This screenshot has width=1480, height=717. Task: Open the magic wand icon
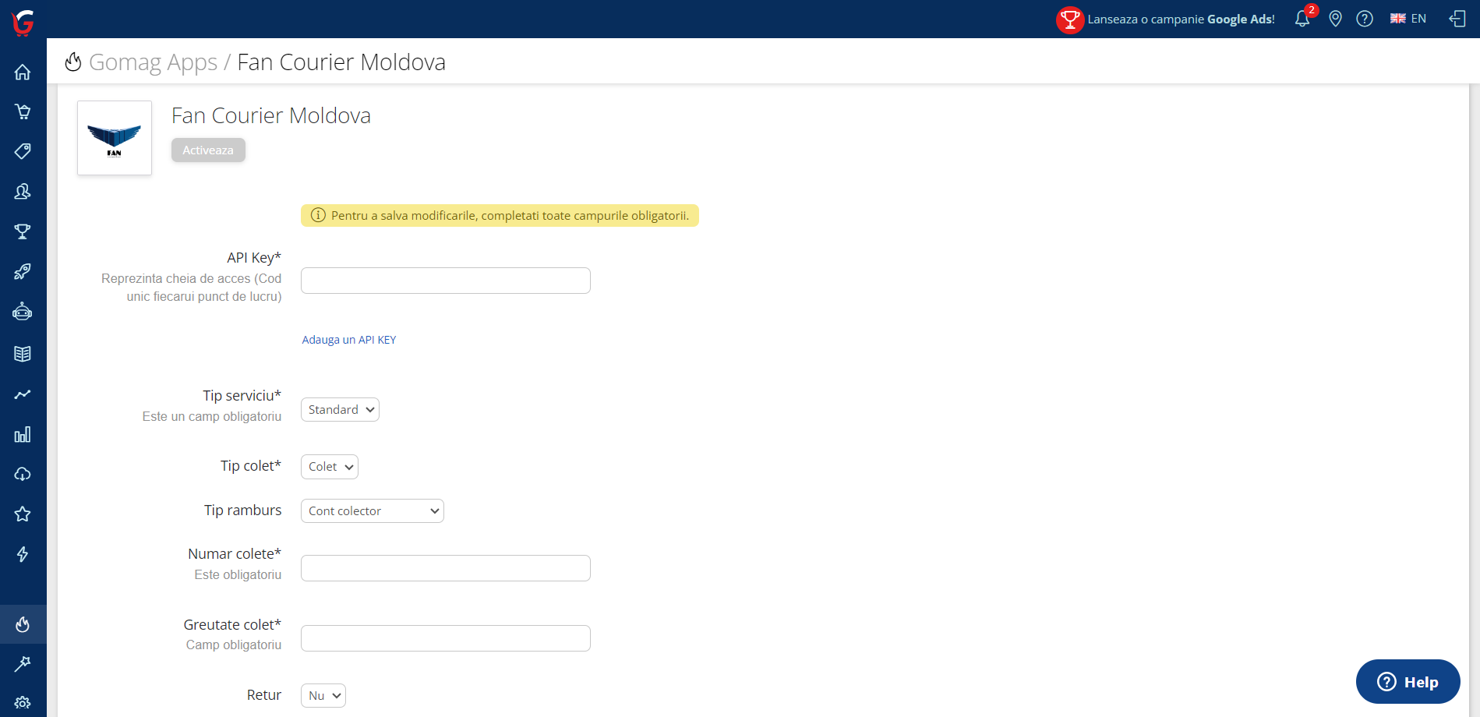pos(23,664)
